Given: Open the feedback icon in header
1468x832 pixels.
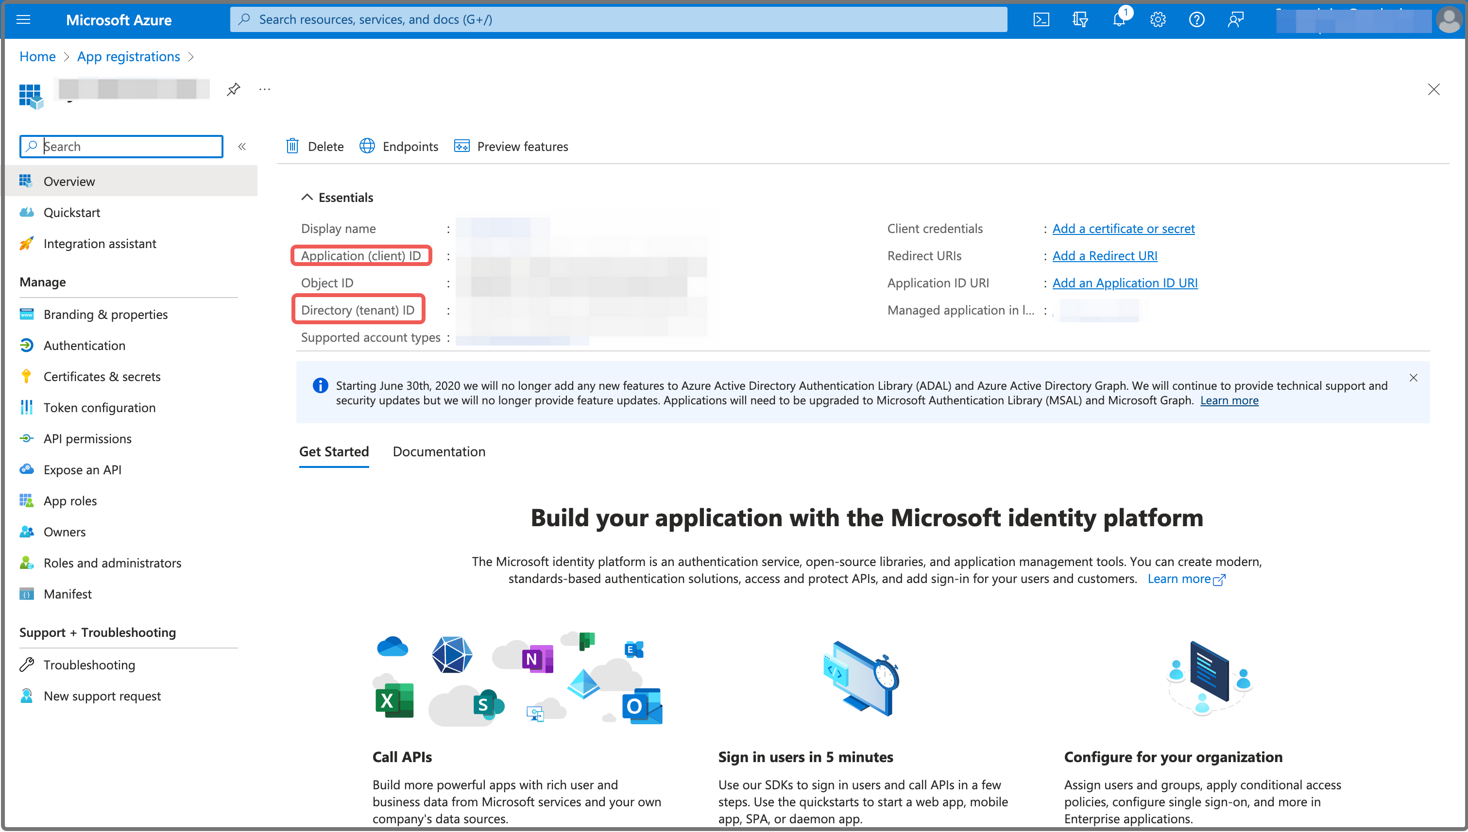Looking at the screenshot, I should (x=1235, y=19).
